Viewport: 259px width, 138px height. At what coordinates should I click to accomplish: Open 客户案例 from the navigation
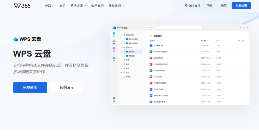coord(97,6)
